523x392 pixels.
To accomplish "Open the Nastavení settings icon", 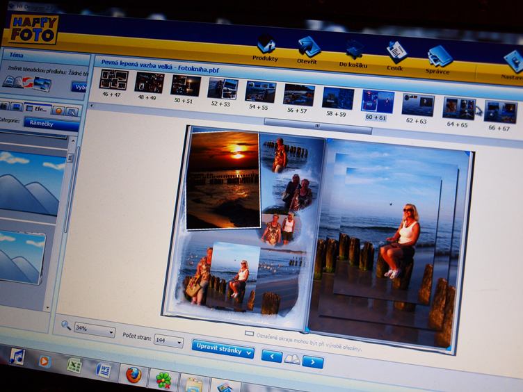I will 514,61.
